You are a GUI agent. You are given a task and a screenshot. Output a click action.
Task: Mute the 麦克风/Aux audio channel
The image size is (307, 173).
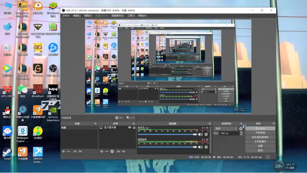pyautogui.click(x=200, y=134)
